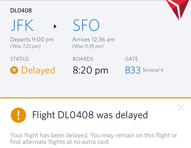Click the Delta logo in the corner
The height and width of the screenshot is (148, 191).
pos(180,8)
